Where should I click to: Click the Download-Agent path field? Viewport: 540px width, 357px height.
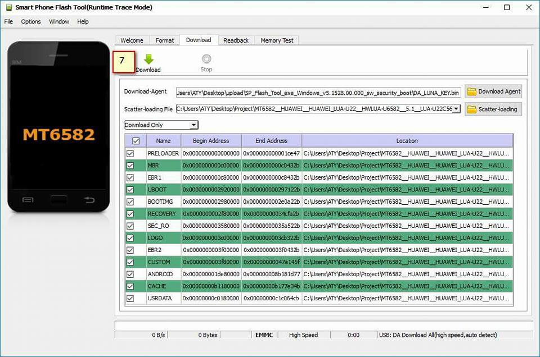(318, 93)
